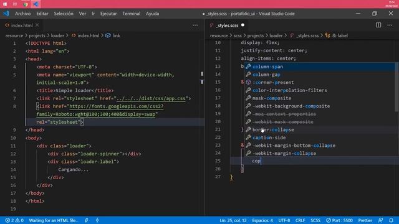Click the VS Code icon in taskbar

point(36,4)
